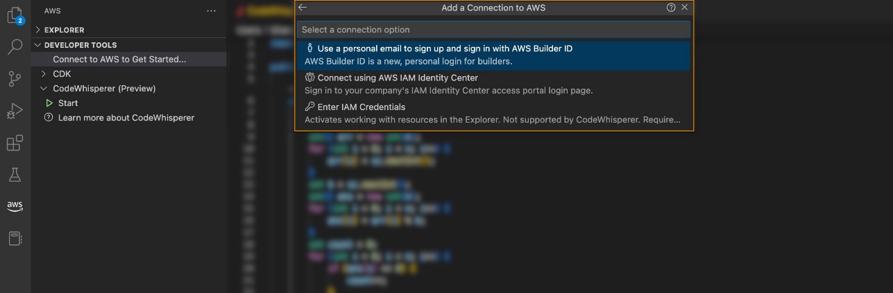This screenshot has height=293, width=893.
Task: Focus the Select a connection option field
Action: (493, 30)
